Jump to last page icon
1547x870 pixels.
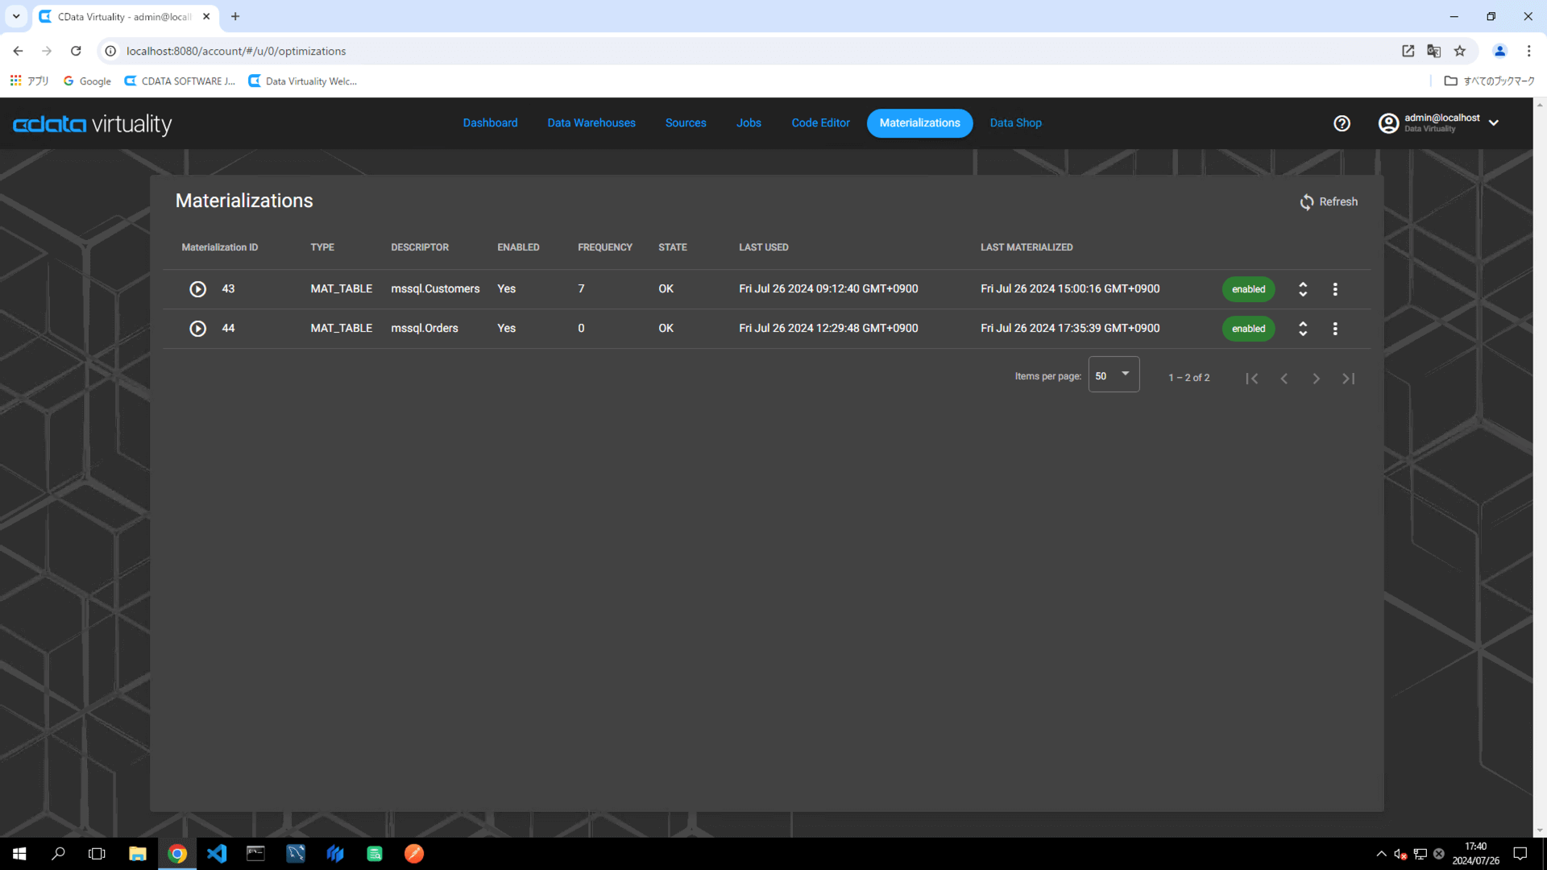pyautogui.click(x=1348, y=379)
